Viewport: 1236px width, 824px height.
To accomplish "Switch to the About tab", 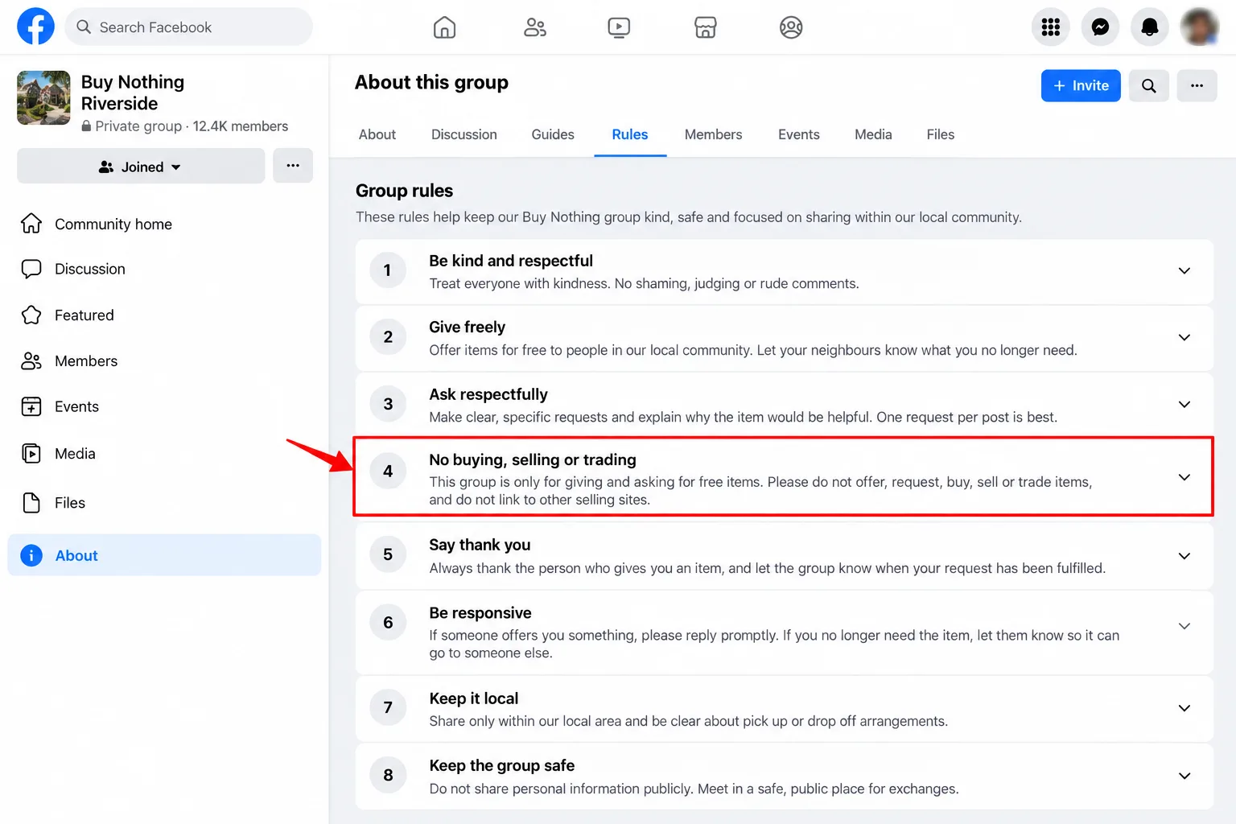I will point(377,134).
